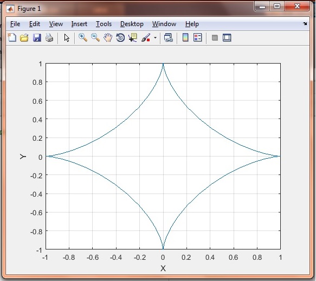Viewport: 316px width, 281px height.
Task: Open the Insert menu
Action: pyautogui.click(x=79, y=24)
